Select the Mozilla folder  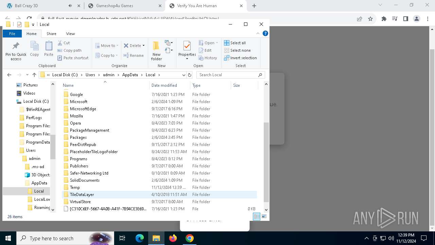click(76, 116)
